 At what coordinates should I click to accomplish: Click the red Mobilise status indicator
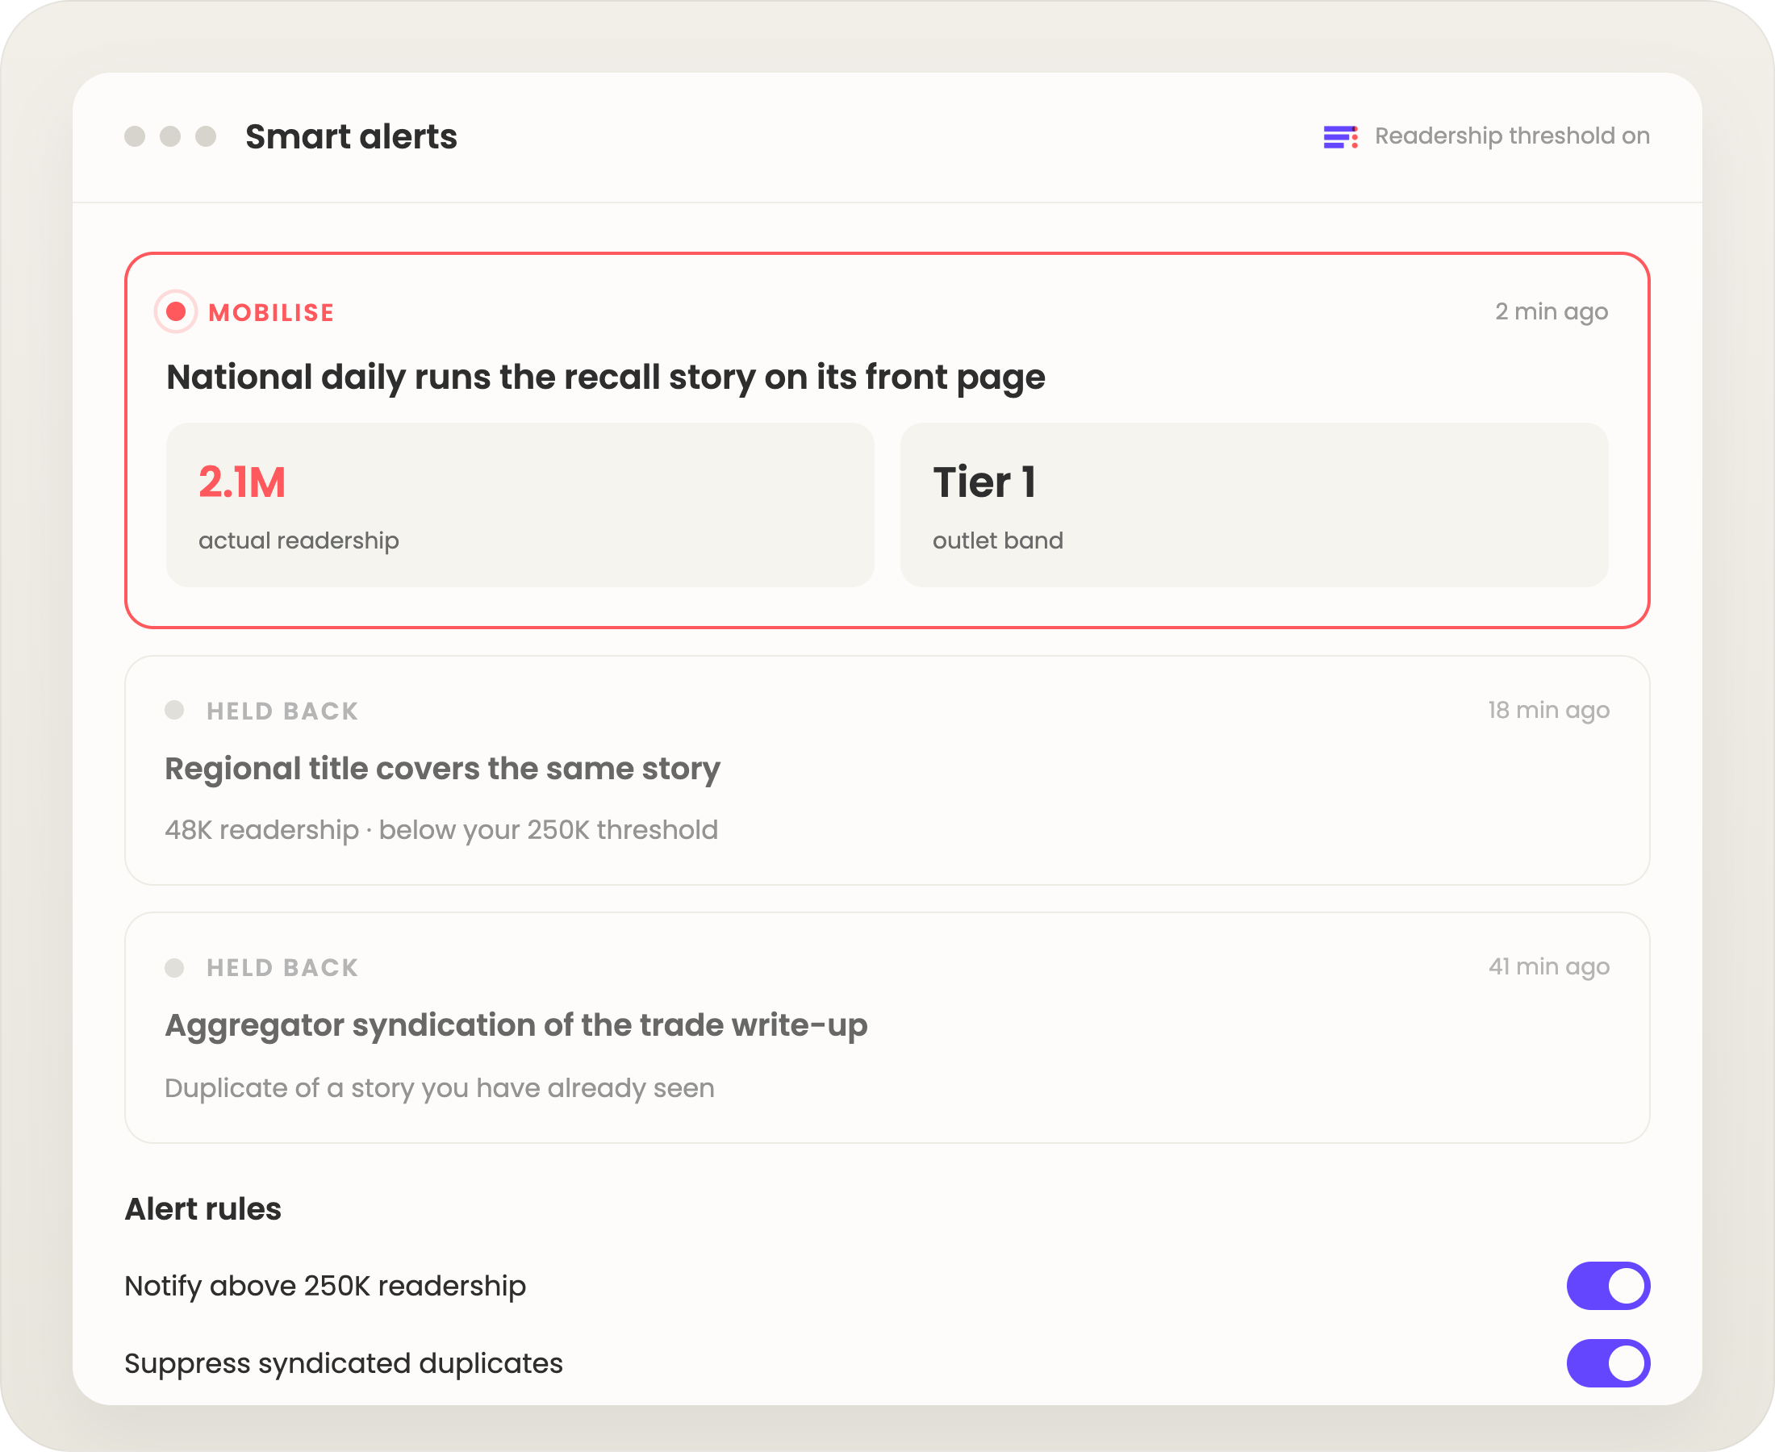(x=176, y=312)
